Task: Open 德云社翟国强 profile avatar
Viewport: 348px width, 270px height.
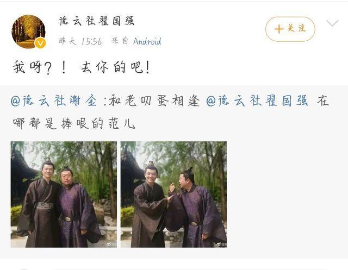Action: (x=28, y=32)
